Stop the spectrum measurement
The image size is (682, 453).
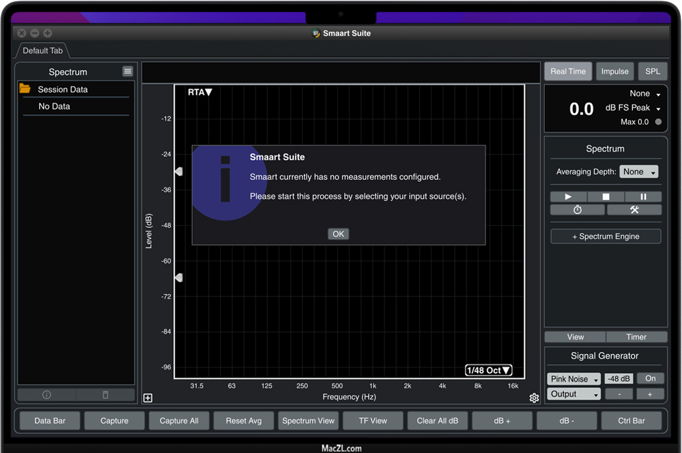click(x=605, y=197)
